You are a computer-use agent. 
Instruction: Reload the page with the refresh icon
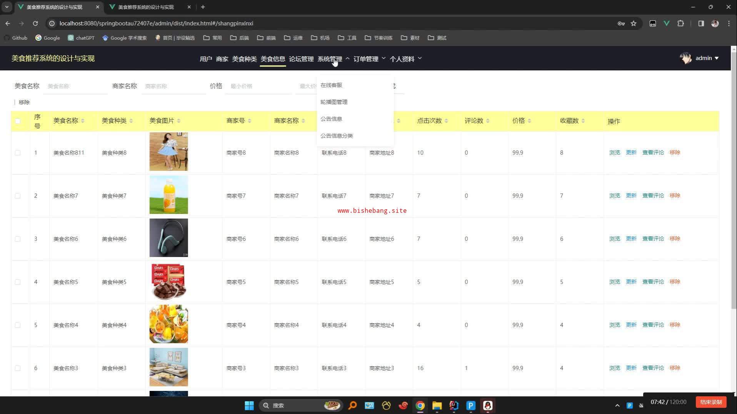coord(35,23)
